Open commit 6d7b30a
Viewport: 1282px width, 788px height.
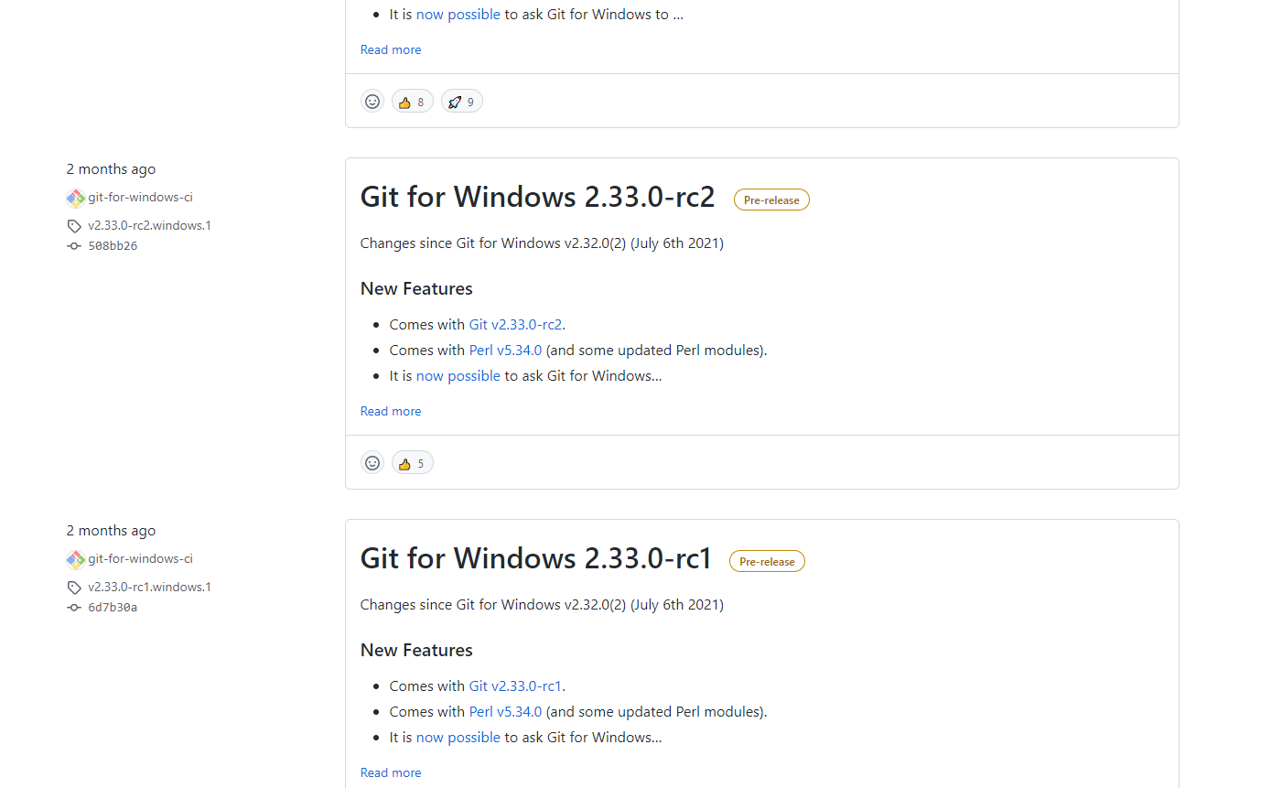(x=113, y=607)
